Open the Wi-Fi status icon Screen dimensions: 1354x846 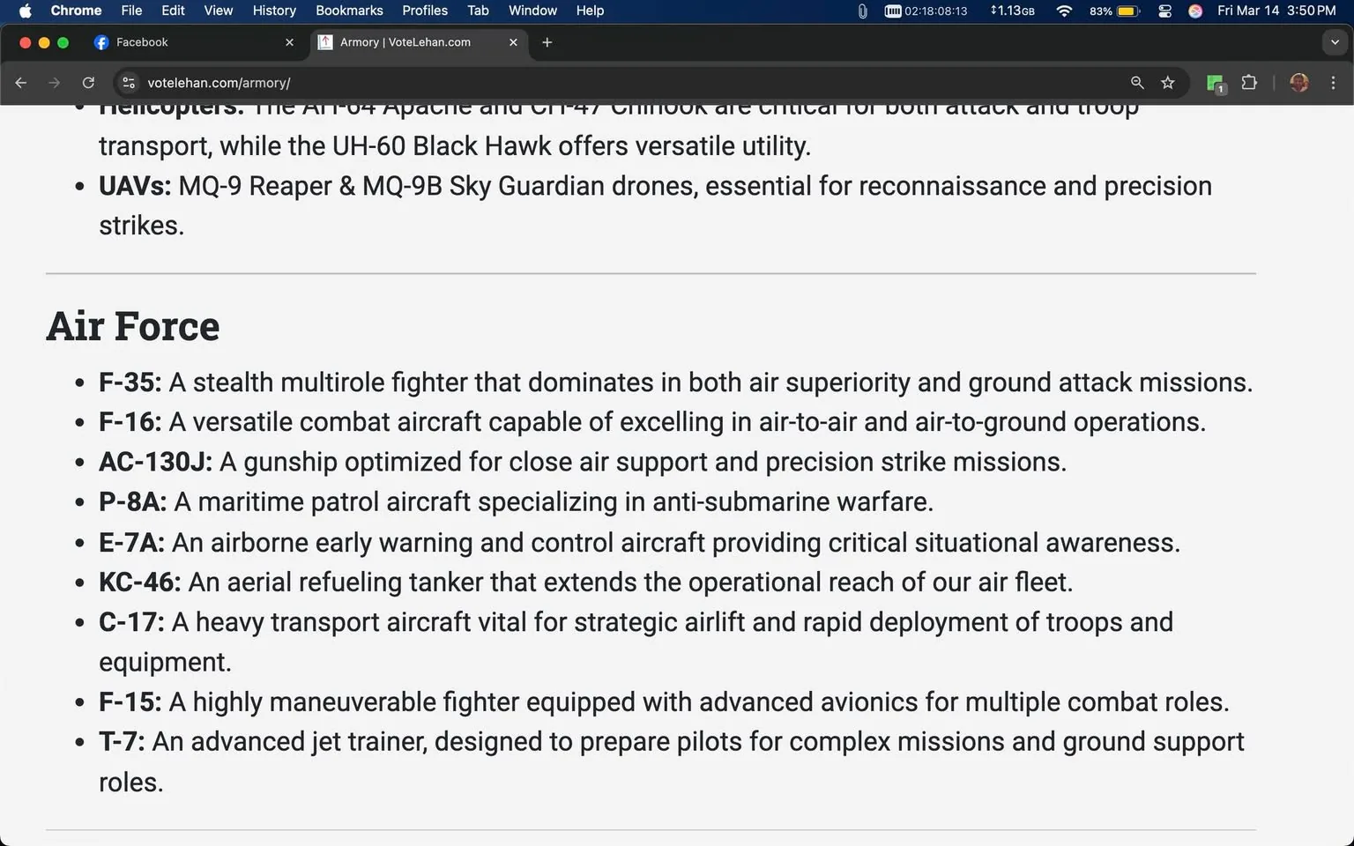(1064, 11)
